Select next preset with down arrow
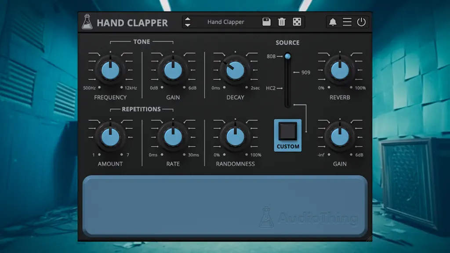The width and height of the screenshot is (450, 253). click(x=188, y=25)
